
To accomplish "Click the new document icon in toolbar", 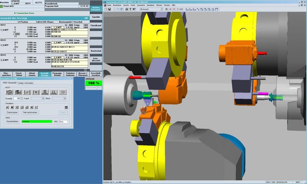I will click(106, 9).
